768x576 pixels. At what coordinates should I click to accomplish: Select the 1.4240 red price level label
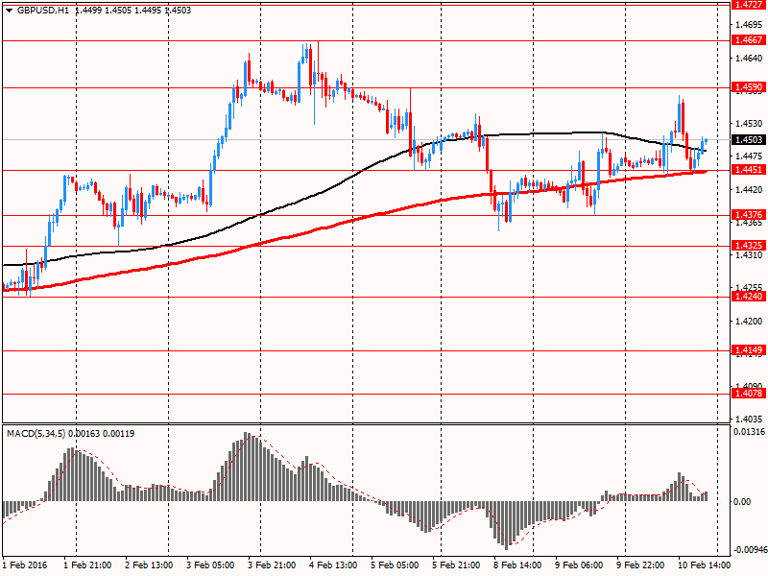(749, 297)
